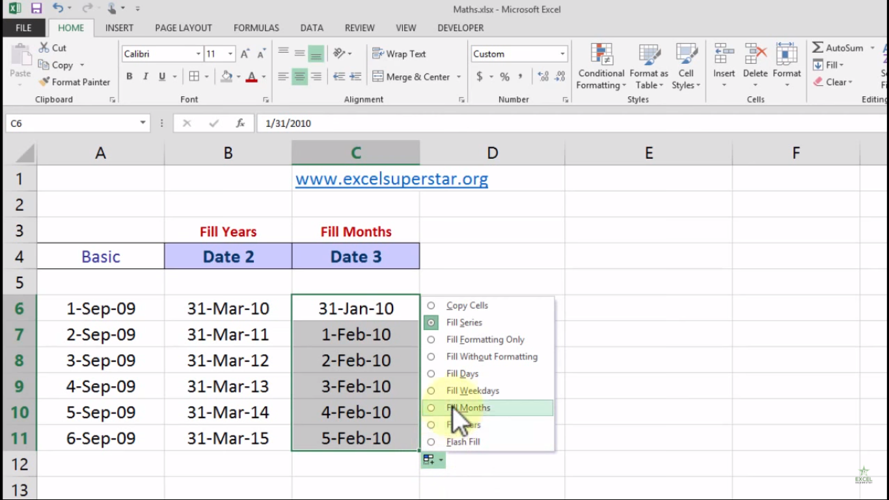Increase font size with the large A
Screen dimensions: 889x500
coord(245,54)
